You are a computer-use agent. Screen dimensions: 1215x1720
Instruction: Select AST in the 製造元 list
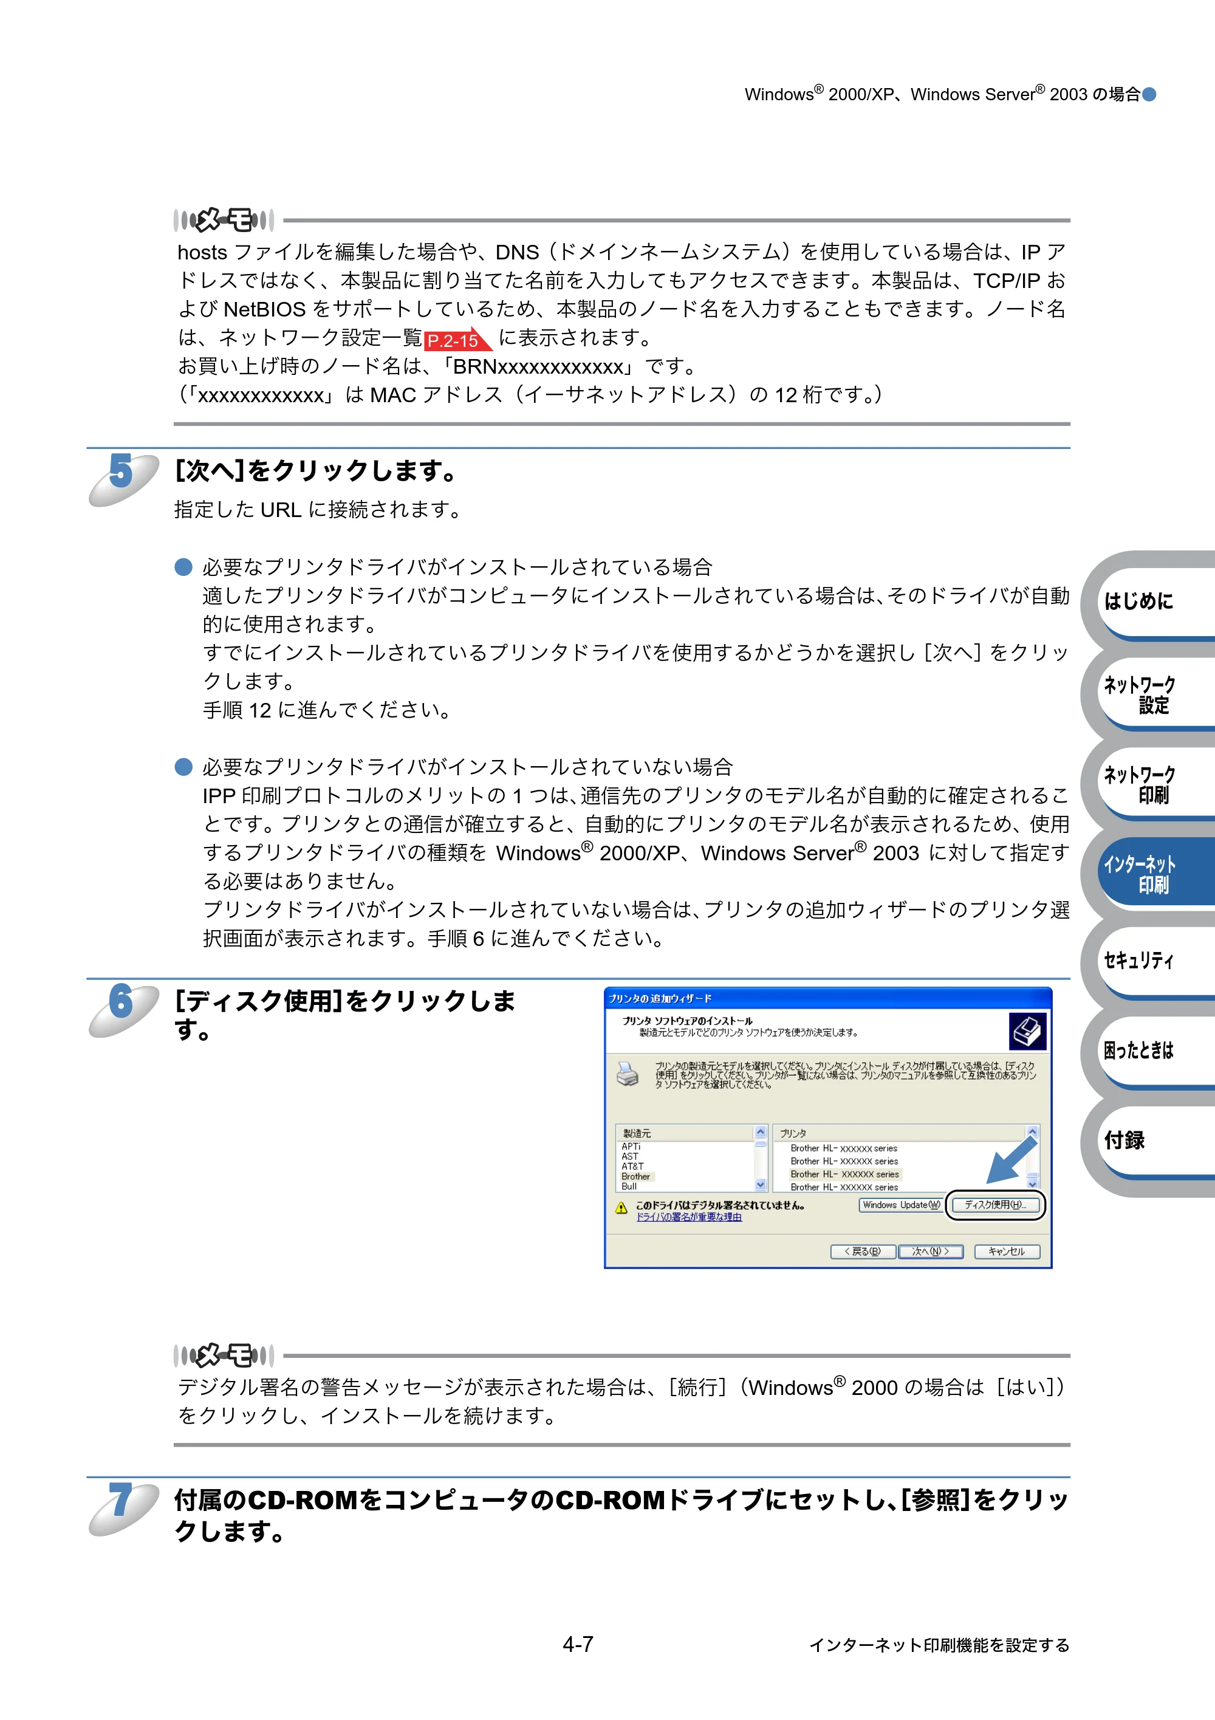click(629, 1156)
